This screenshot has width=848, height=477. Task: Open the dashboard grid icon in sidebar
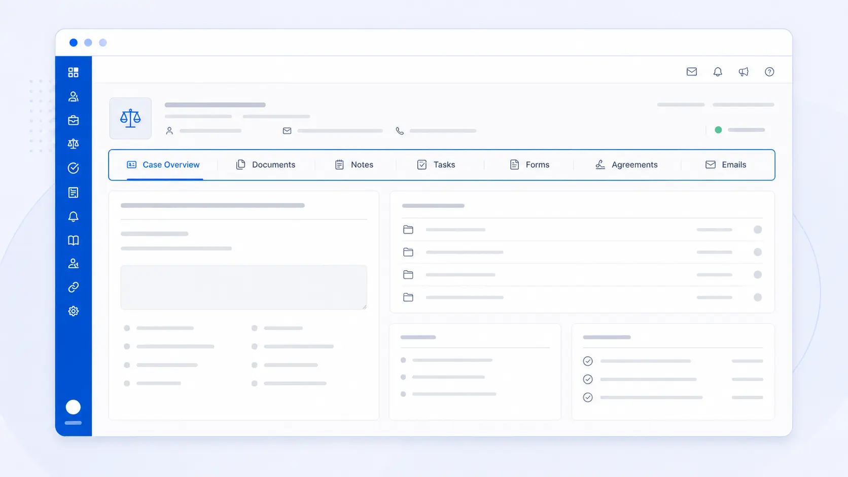(74, 72)
